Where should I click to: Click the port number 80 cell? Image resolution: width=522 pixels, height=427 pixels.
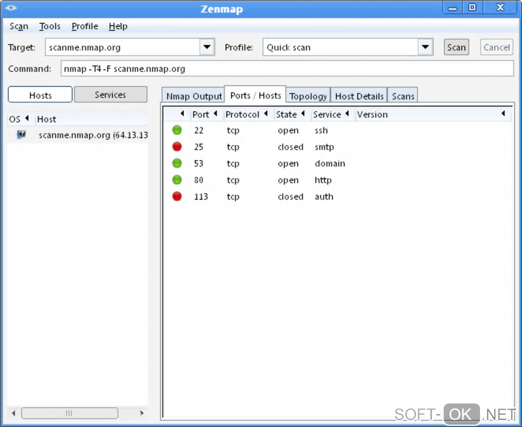(199, 180)
